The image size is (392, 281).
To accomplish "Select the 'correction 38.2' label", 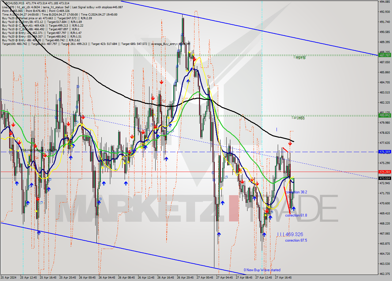I will tap(296, 192).
